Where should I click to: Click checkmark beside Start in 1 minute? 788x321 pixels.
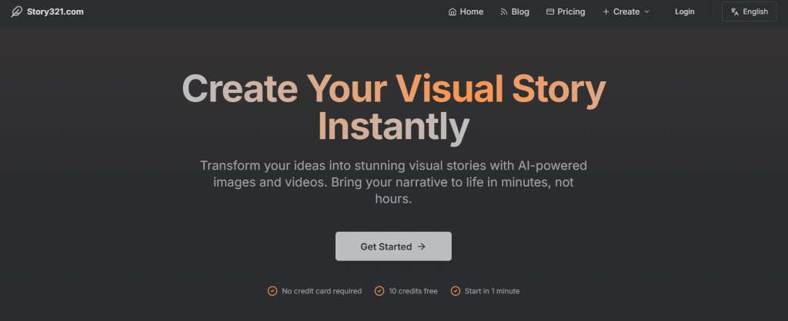pyautogui.click(x=456, y=291)
